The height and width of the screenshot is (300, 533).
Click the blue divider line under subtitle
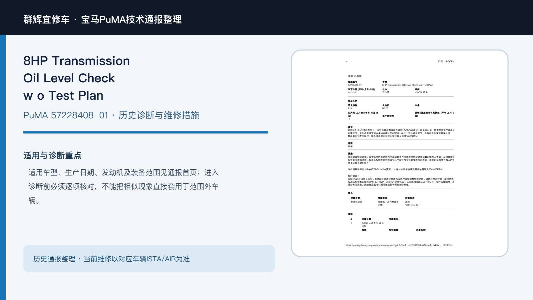tap(146, 132)
